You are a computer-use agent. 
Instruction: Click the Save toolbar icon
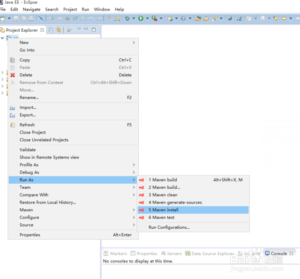[x=16, y=19]
